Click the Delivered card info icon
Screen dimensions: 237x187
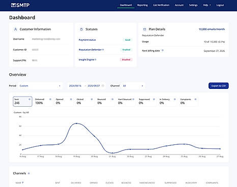pyautogui.click(x=50, y=99)
